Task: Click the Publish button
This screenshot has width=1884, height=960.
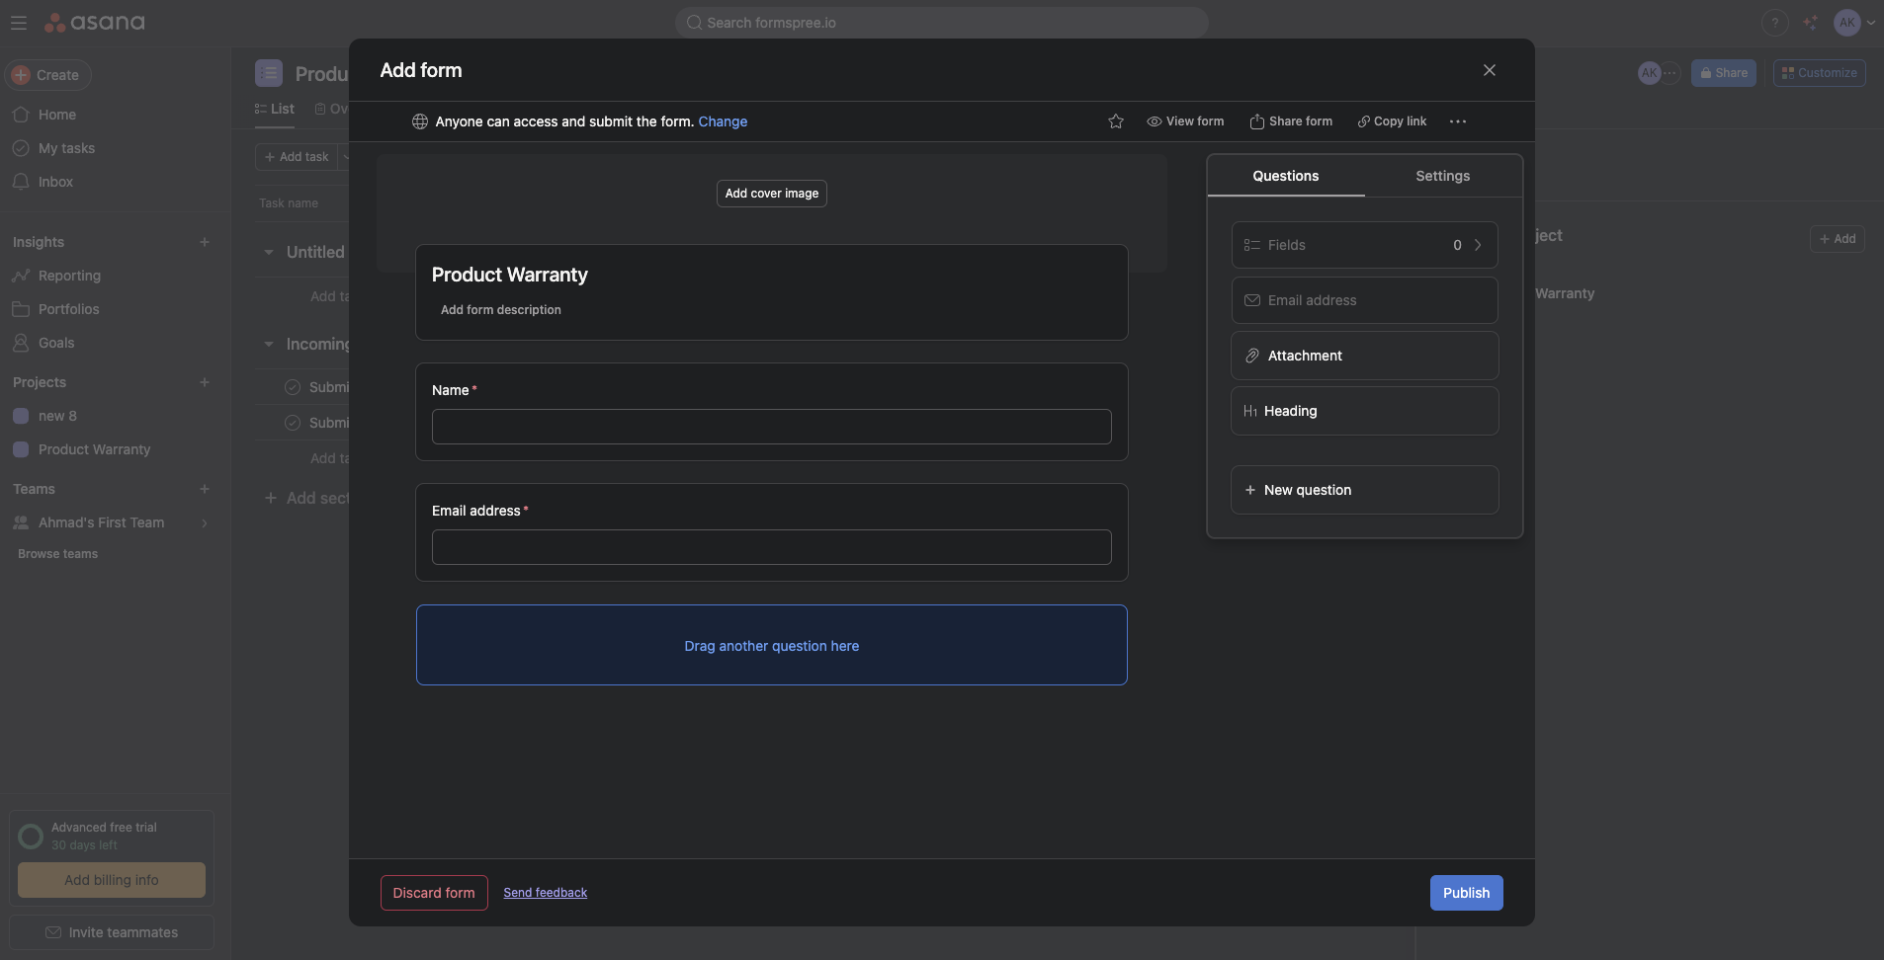Action: click(x=1465, y=892)
